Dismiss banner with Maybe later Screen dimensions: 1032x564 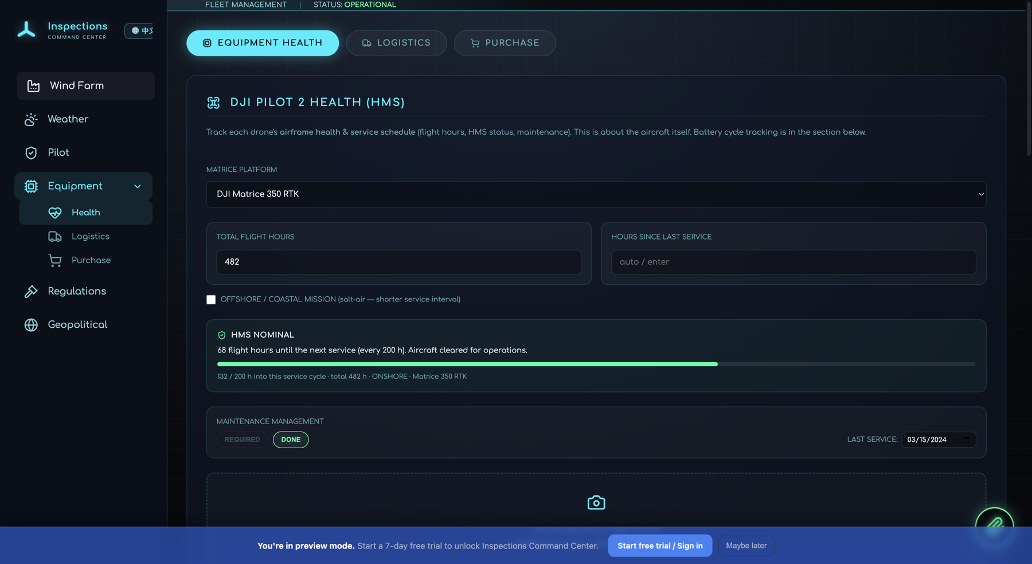pyautogui.click(x=746, y=546)
